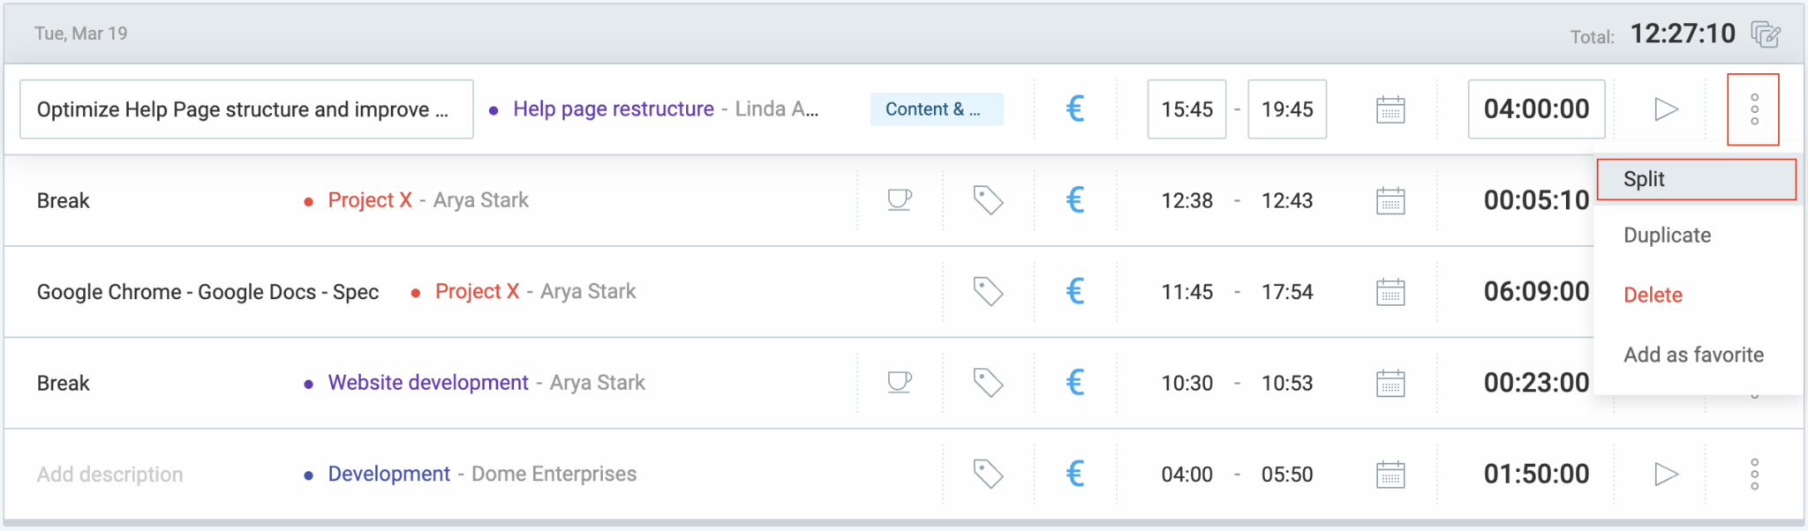Open the calendar icon on the first Break entry
Screen dimensions: 1808x531
click(1389, 200)
